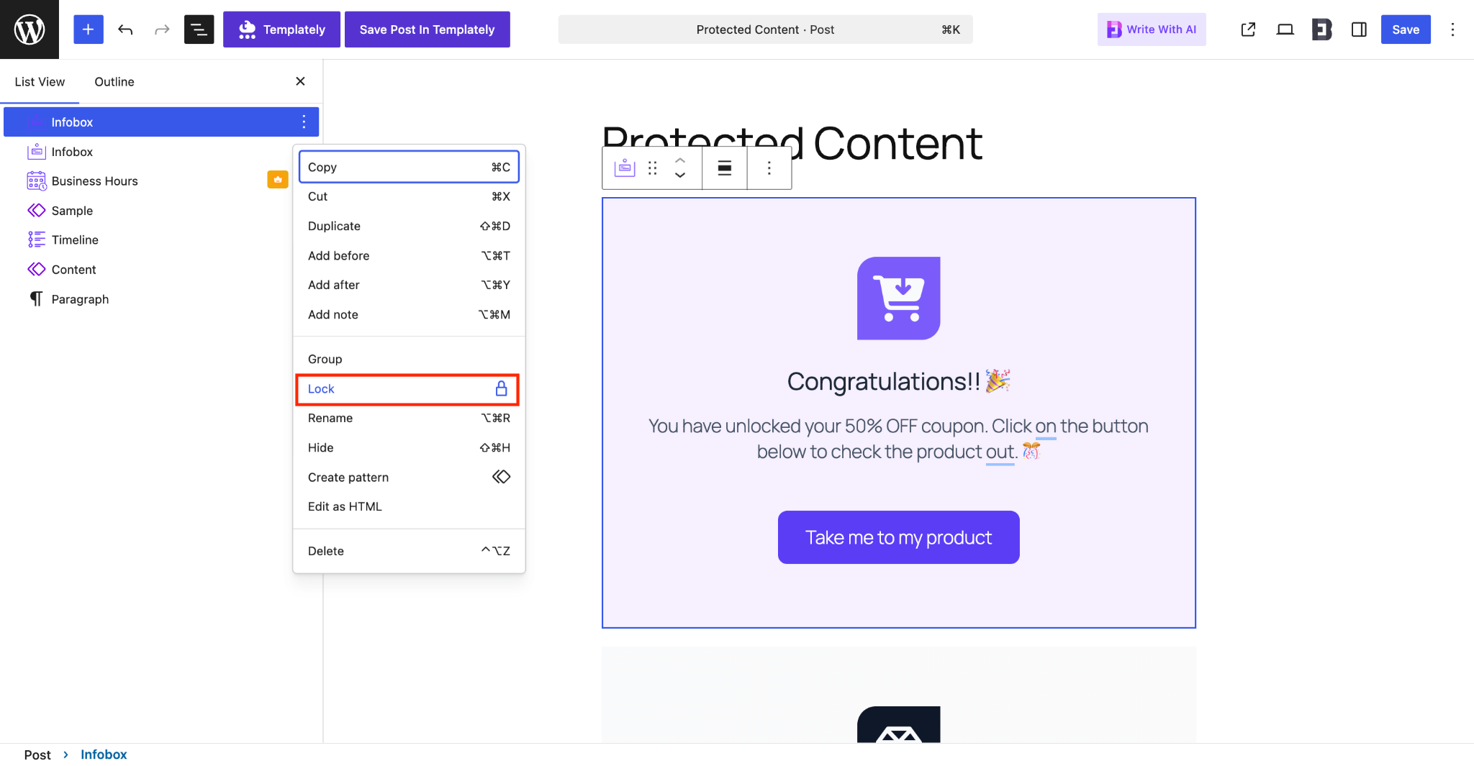Click the Write With AI button
The image size is (1474, 766).
point(1152,29)
